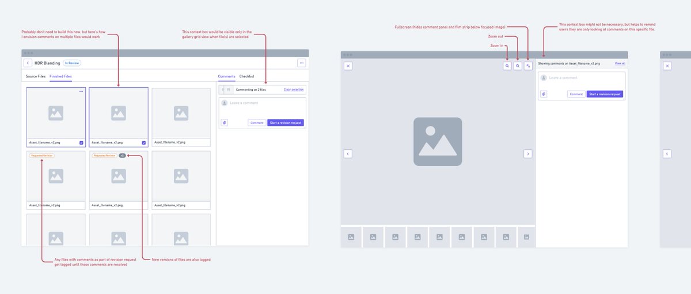This screenshot has height=294, width=691.
Task: Uncheck the selected file without a dots menu
Action: point(143,143)
